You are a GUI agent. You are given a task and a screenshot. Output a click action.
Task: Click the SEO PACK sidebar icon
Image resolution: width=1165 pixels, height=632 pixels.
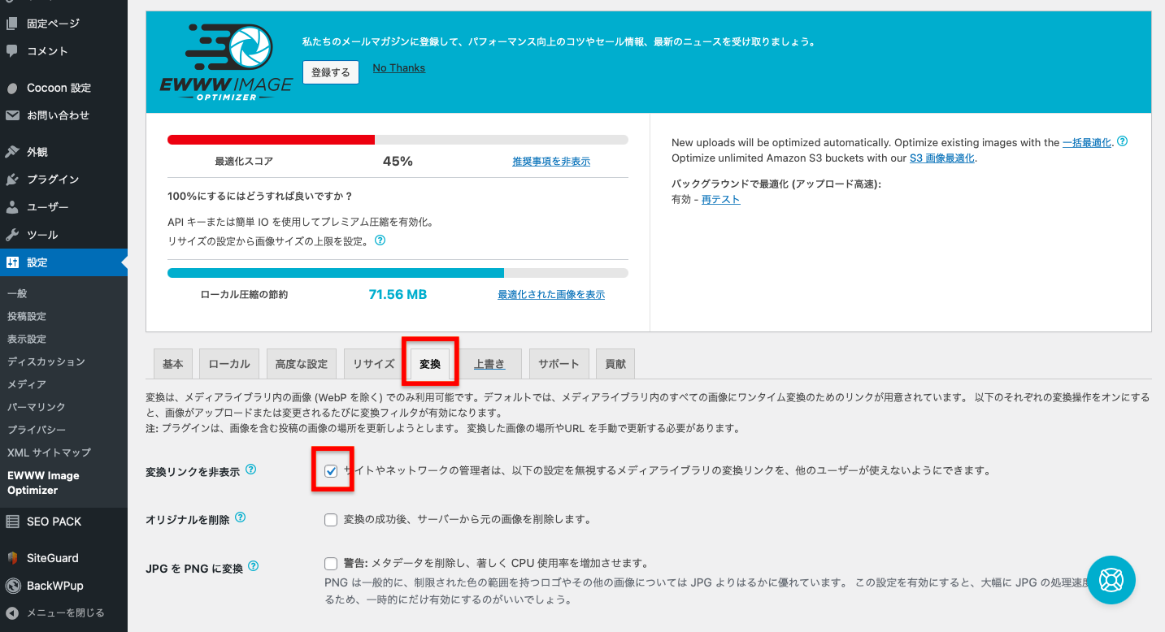point(12,522)
